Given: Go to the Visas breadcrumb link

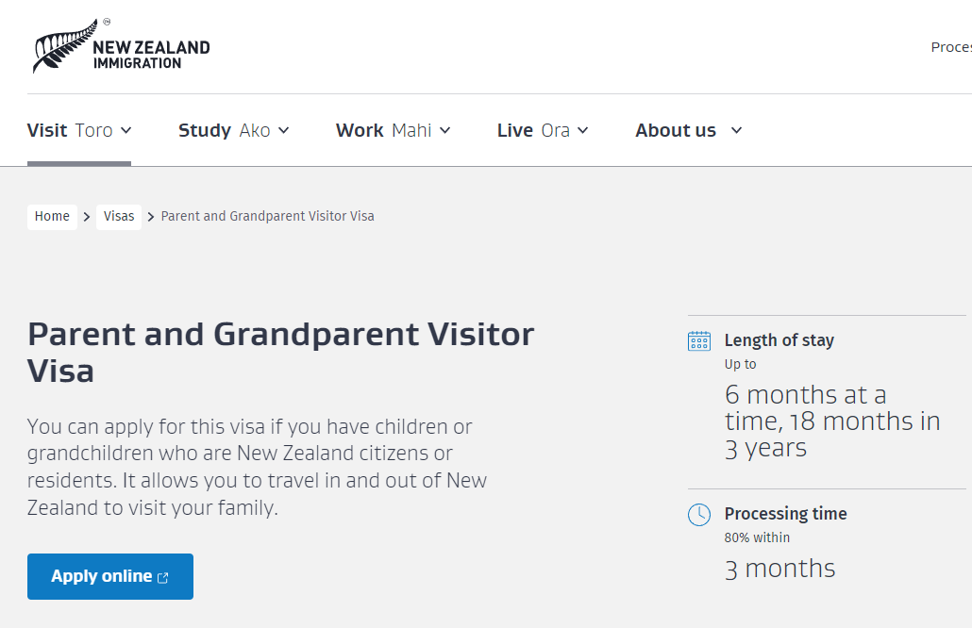Looking at the screenshot, I should 119,217.
